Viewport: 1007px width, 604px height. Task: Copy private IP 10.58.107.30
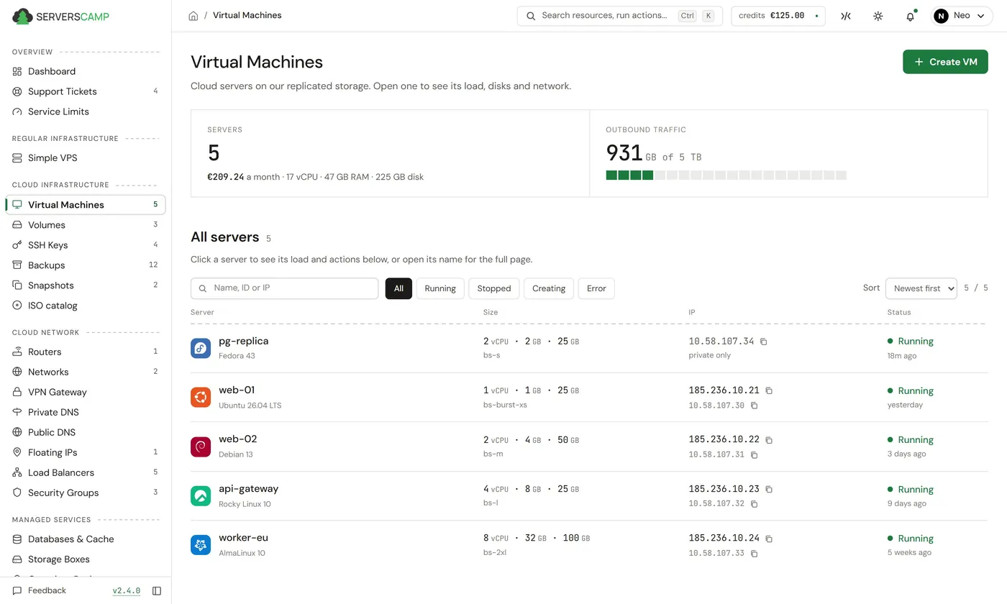[x=754, y=406]
